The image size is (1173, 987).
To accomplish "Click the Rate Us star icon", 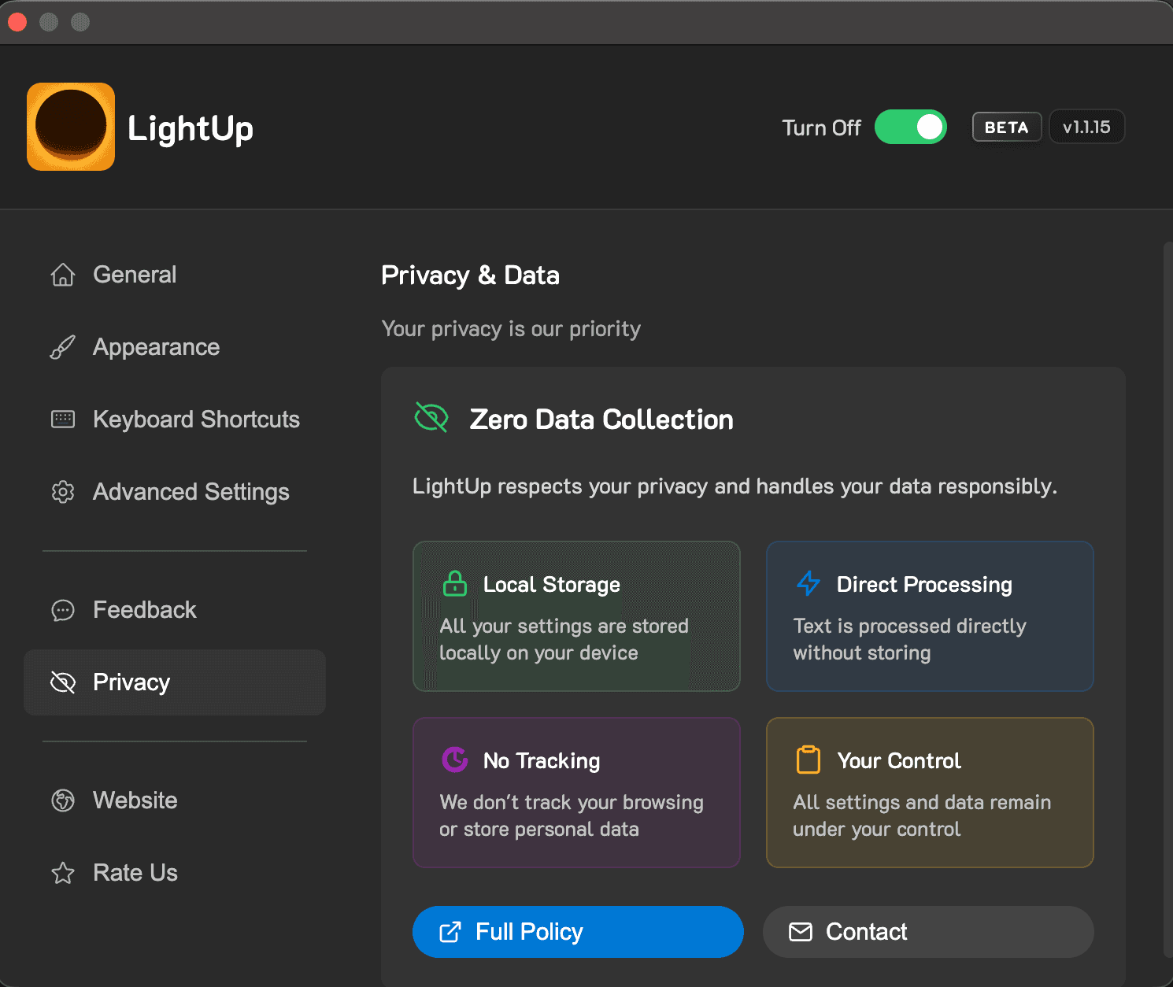I will click(x=63, y=873).
